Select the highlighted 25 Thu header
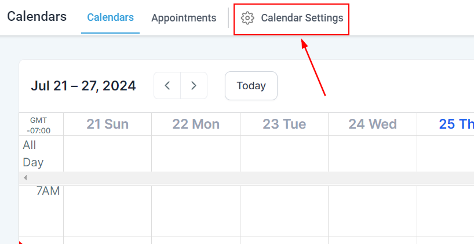Screen dimensions: 474x244 click(456, 124)
